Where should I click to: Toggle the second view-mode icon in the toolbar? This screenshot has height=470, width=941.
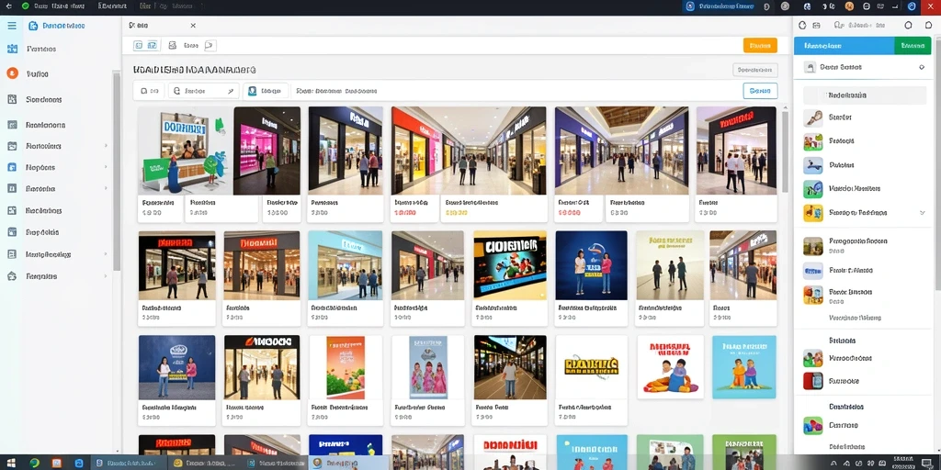(153, 46)
